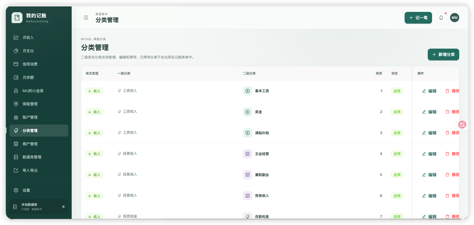
Task: Click the 投资收益 first-level category cell
Action: (x=127, y=216)
